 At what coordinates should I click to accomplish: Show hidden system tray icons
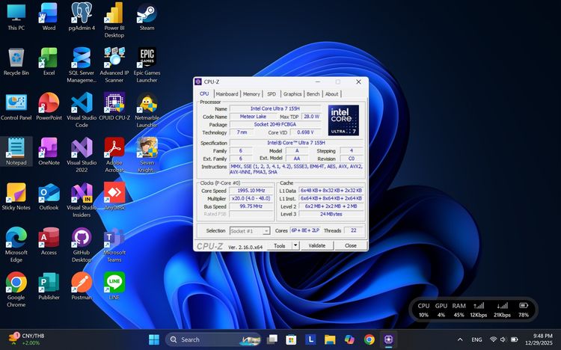pyautogui.click(x=460, y=340)
